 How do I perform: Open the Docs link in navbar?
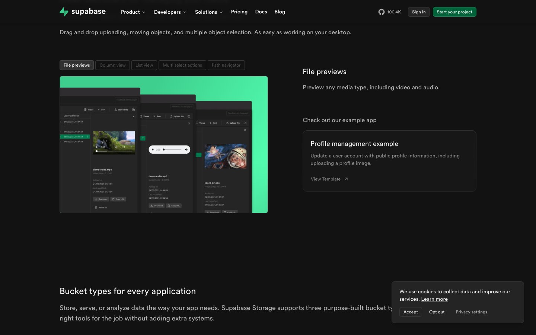(261, 12)
